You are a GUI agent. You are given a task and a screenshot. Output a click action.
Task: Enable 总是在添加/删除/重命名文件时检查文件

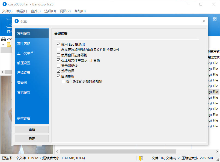click(x=59, y=50)
